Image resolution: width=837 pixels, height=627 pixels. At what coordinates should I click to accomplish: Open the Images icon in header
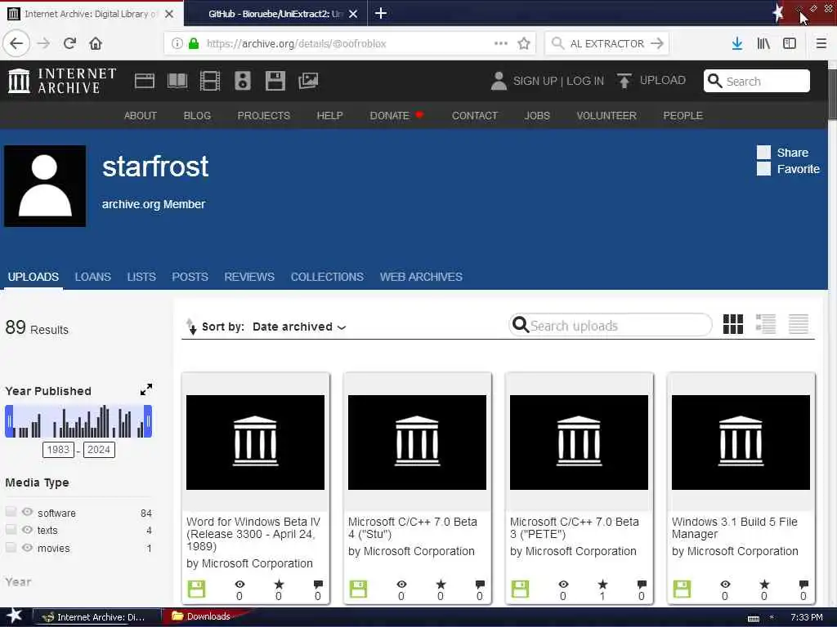(308, 81)
